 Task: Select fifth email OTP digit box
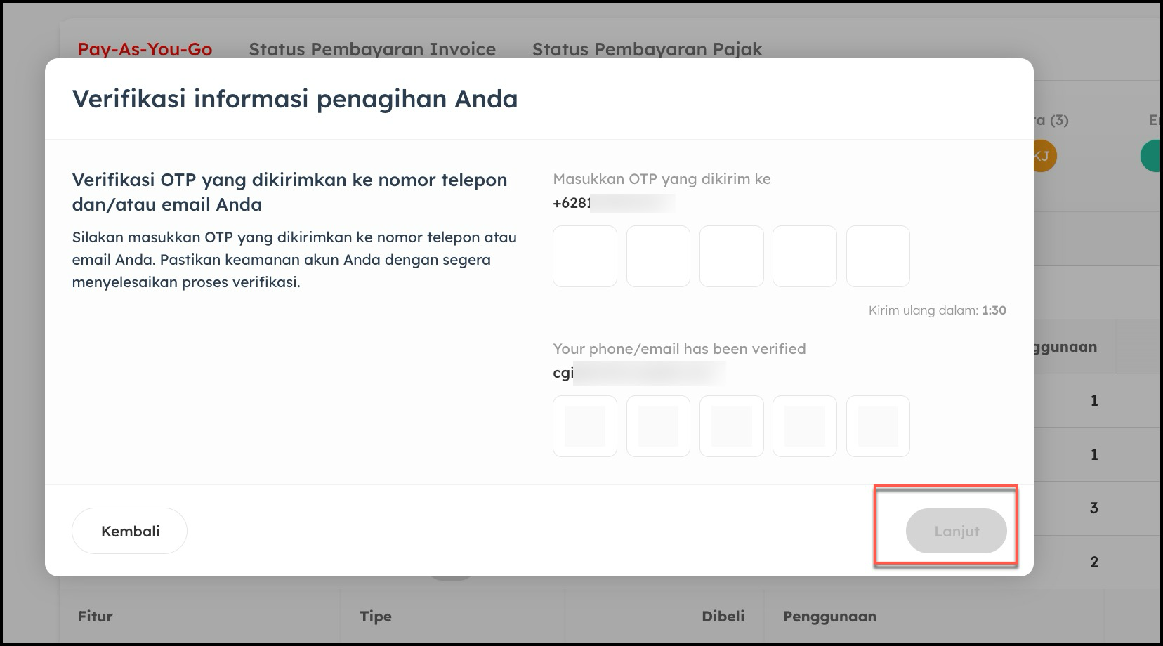[878, 426]
